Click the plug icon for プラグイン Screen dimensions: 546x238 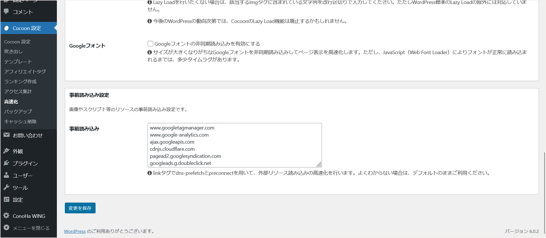pos(7,163)
